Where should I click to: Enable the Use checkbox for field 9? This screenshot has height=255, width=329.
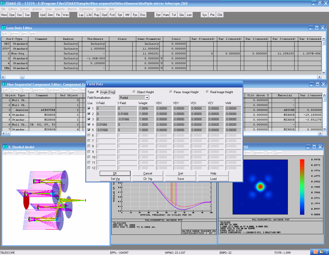pyautogui.click(x=89, y=152)
